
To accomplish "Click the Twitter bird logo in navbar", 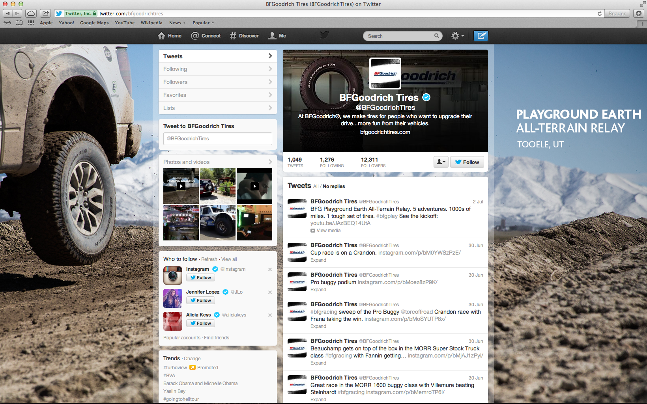I will (324, 35).
